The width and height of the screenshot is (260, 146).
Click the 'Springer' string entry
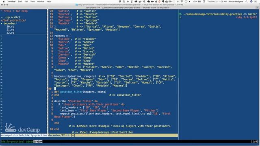tap(65, 20)
